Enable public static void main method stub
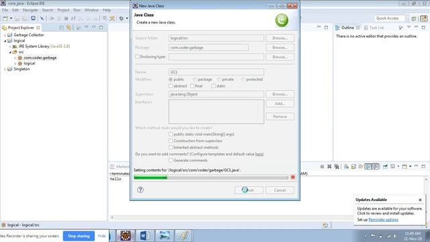The image size is (430, 242). 171,134
